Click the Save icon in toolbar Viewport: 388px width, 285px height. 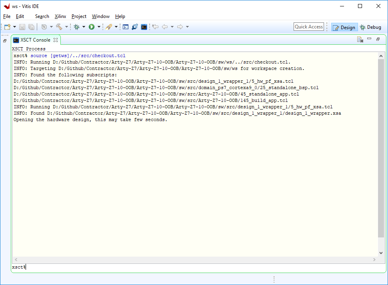(x=22, y=27)
